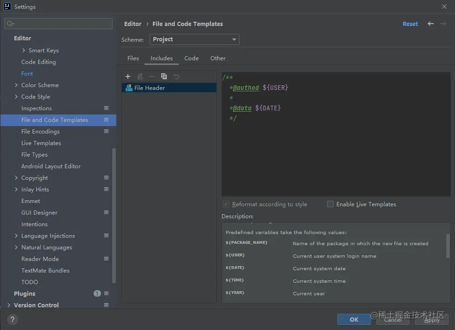The image size is (455, 330).
Task: Open the Scheme dropdown
Action: pyautogui.click(x=195, y=39)
